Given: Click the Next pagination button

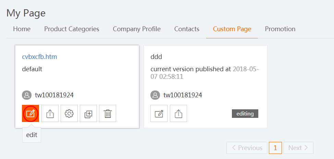Looking at the screenshot, I should tap(298, 148).
